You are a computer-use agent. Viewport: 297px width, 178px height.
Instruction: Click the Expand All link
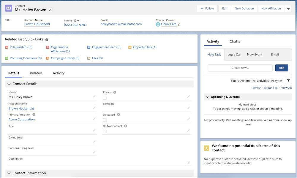271,88
